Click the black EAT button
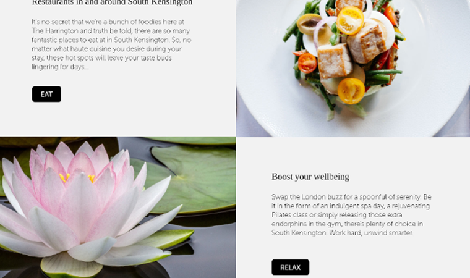Screen dimensions: 470x278 [46, 94]
